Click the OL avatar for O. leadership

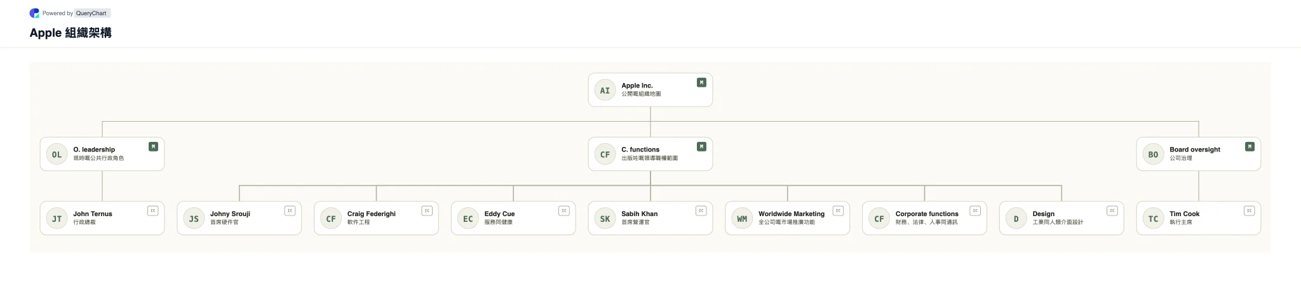coord(57,155)
